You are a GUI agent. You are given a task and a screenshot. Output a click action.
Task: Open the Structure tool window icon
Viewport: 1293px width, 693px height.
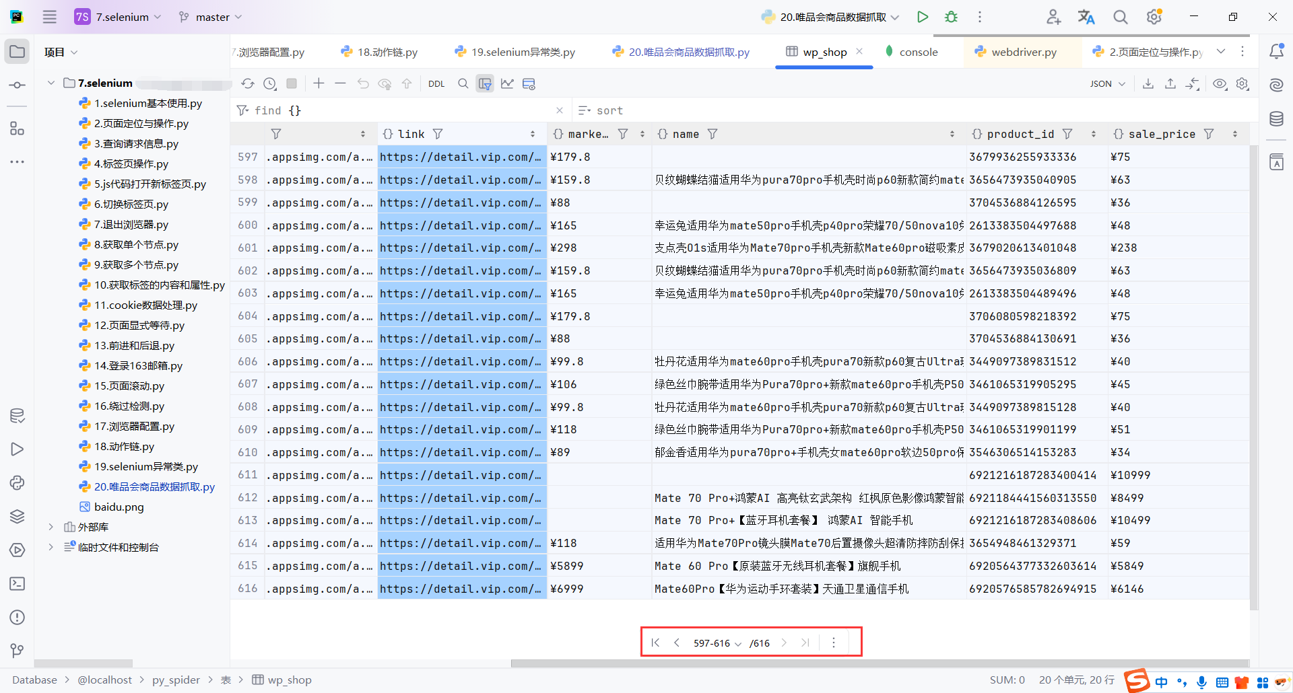coord(18,128)
